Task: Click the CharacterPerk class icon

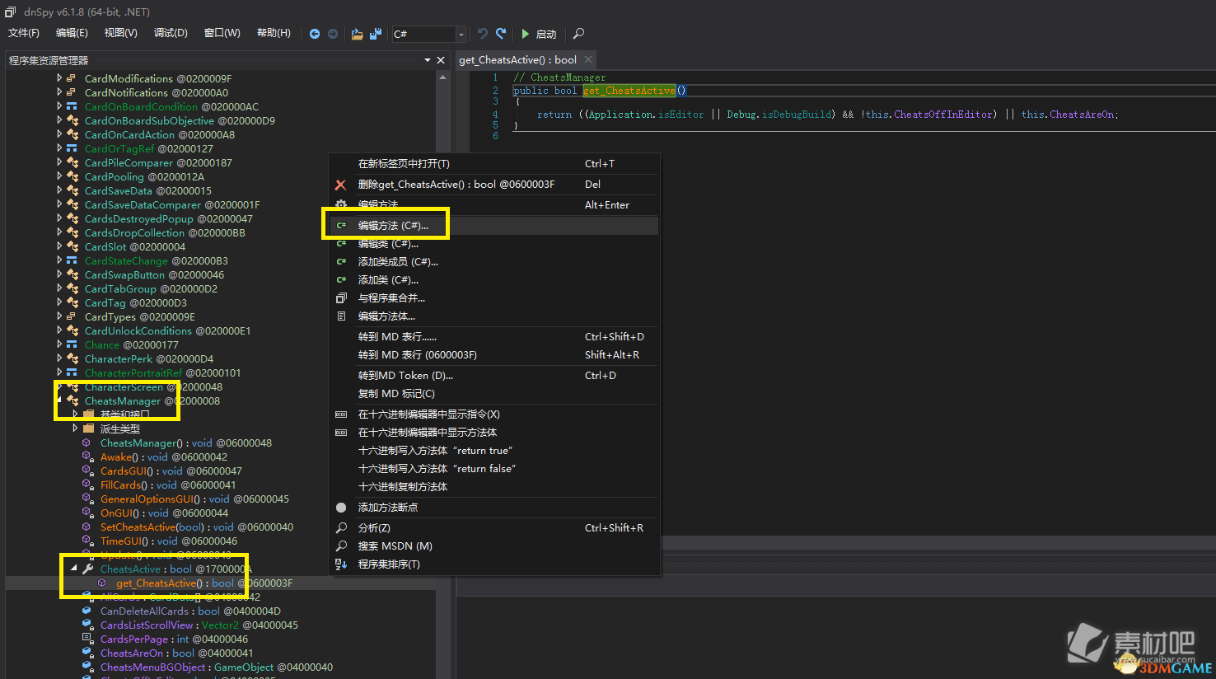Action: [x=72, y=358]
